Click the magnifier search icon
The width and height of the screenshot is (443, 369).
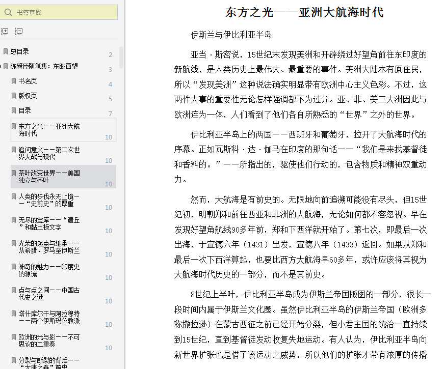point(8,12)
